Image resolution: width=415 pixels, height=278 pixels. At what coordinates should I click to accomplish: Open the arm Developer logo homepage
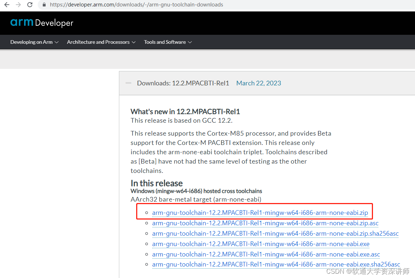click(x=42, y=23)
